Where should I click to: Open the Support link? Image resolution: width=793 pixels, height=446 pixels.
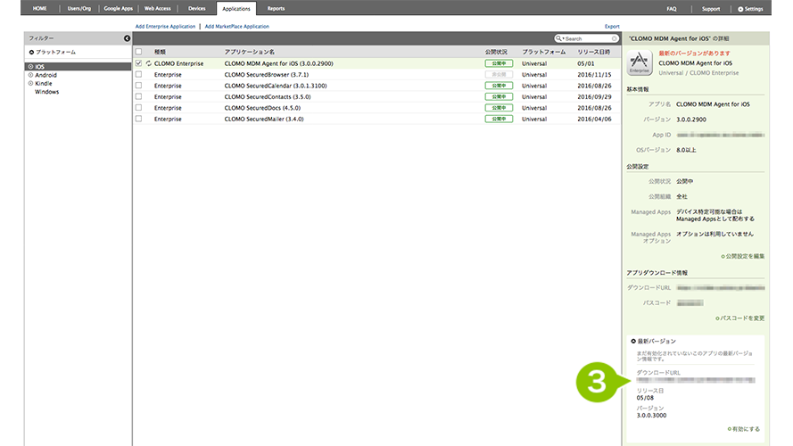tap(711, 9)
